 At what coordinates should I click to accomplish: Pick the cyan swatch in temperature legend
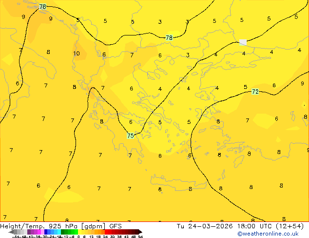pyautogui.click(x=59, y=232)
